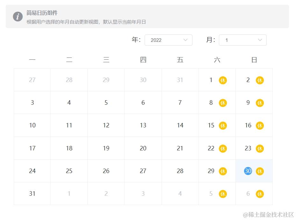
Task: Click the chevron arrow in month selector
Action: (x=260, y=40)
